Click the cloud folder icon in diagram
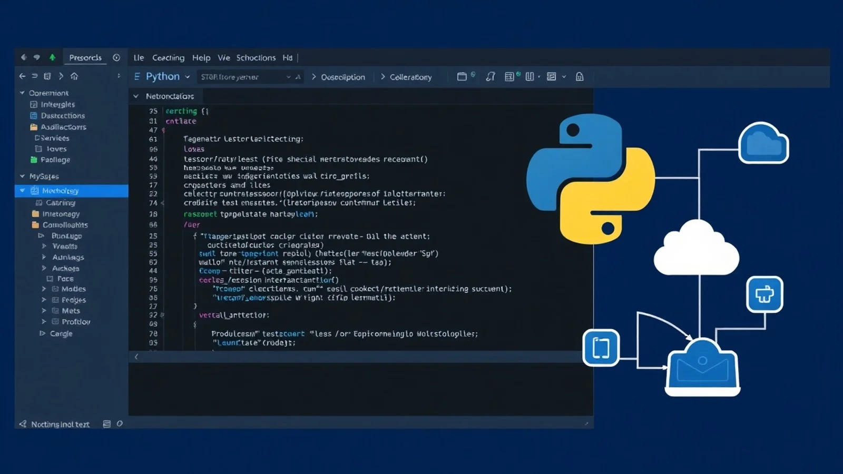Viewport: 843px width, 474px height. click(763, 143)
